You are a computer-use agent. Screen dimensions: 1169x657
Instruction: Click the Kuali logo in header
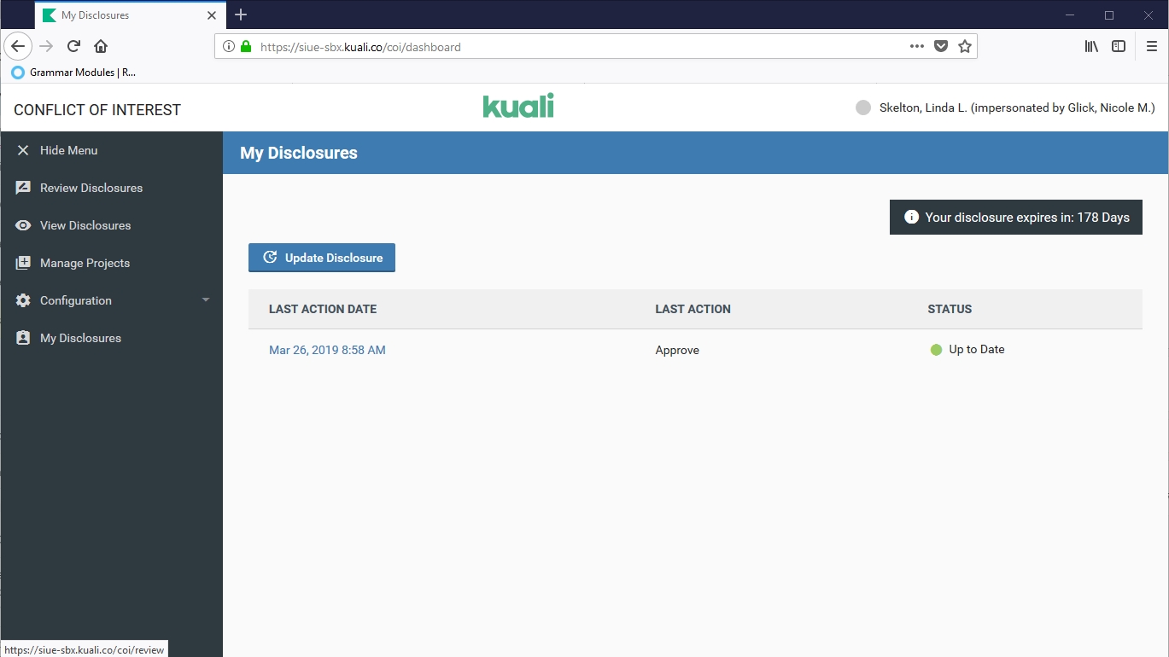coord(518,106)
